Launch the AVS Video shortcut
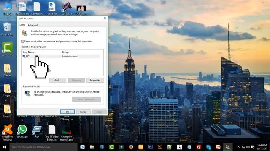Image resolution: width=270 pixels, height=151 pixels. [x=67, y=8]
